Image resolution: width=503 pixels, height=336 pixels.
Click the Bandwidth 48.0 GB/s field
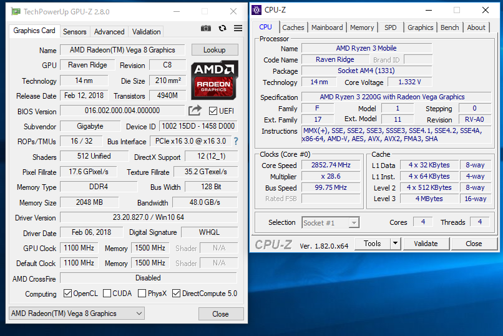(x=205, y=202)
